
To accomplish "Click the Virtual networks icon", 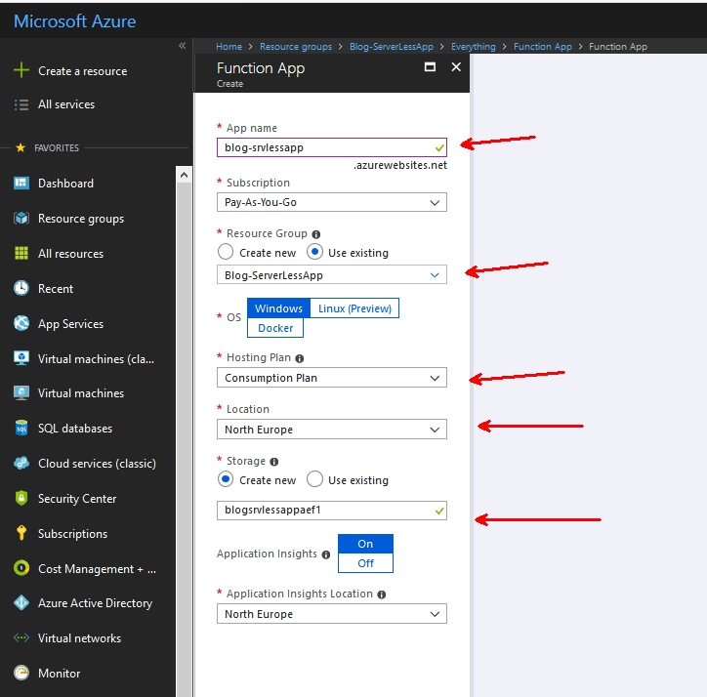I will click(21, 637).
